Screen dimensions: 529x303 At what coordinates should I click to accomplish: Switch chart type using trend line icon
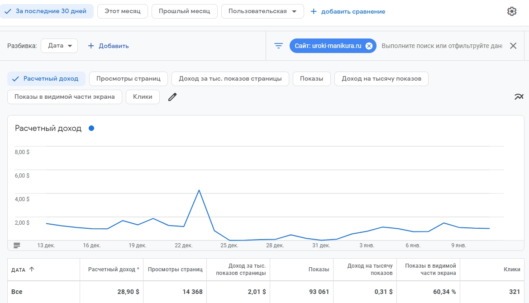(x=519, y=96)
